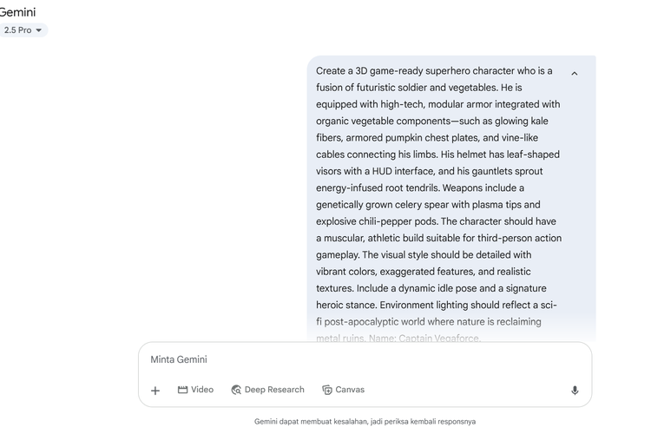Click the faded Captain Vegaforce line
Screen dimensions: 651x434
398,339
